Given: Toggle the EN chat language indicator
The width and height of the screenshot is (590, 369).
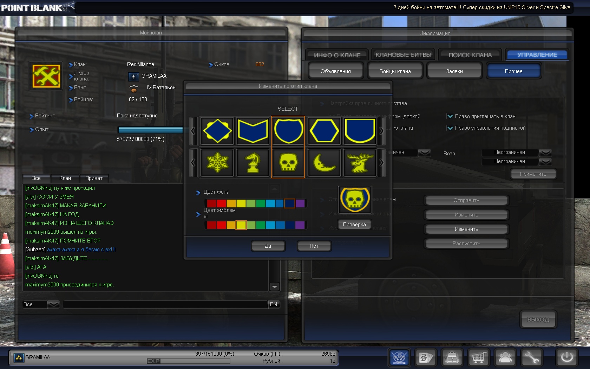Looking at the screenshot, I should 274,304.
